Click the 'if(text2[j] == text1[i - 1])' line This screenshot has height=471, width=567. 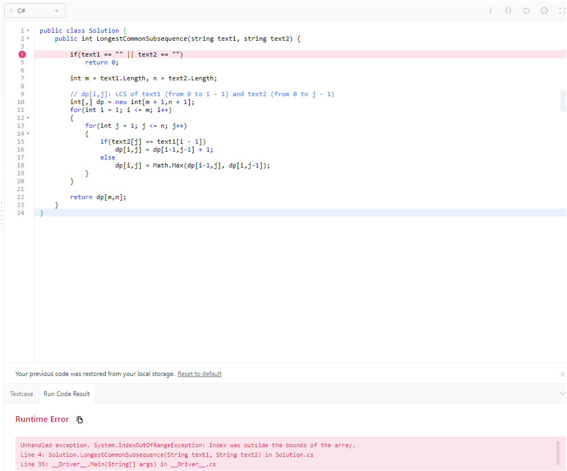click(153, 142)
